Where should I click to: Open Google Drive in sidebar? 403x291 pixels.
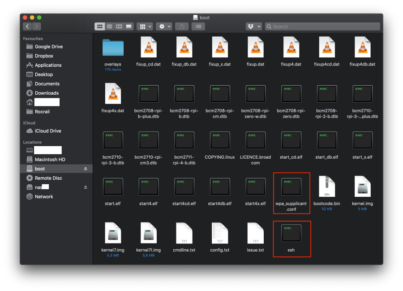click(x=48, y=47)
